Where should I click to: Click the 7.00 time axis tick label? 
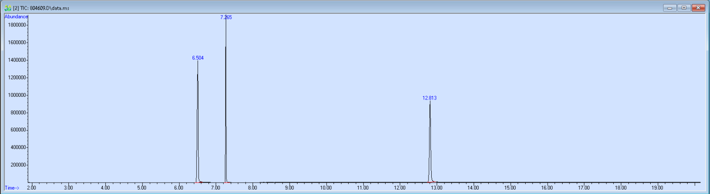(x=215, y=187)
